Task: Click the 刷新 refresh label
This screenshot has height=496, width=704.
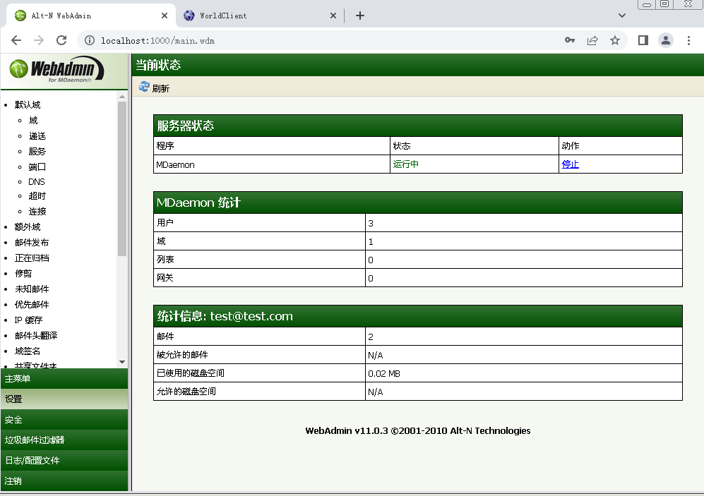Action: pos(161,88)
